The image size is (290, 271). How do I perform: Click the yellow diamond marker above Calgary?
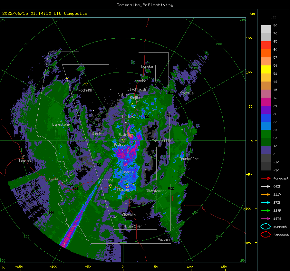(x=127, y=186)
